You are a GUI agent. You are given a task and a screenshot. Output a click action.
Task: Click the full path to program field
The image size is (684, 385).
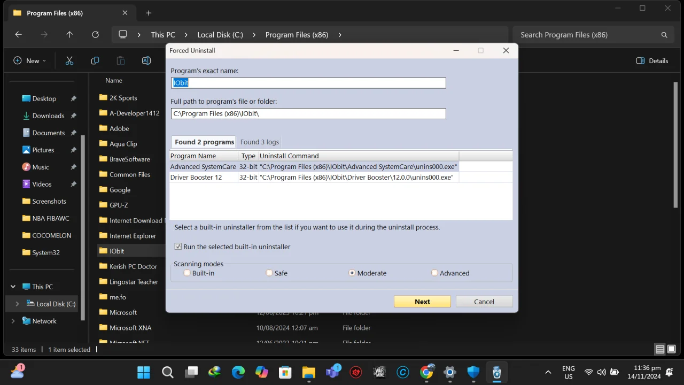[308, 113]
